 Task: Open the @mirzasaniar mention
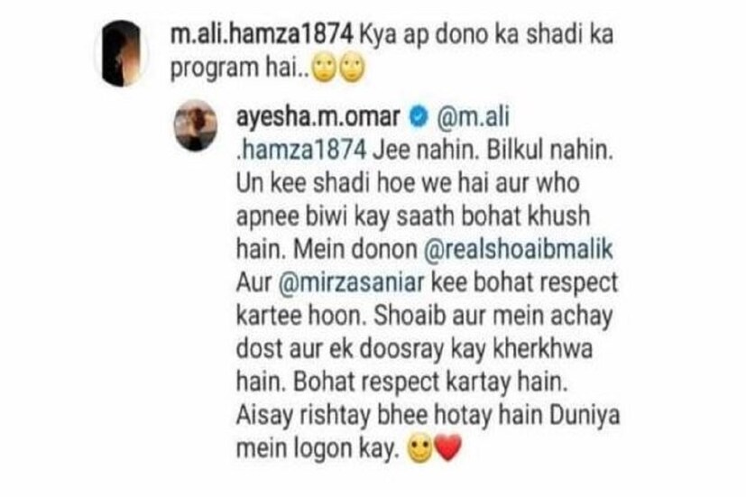tap(351, 283)
